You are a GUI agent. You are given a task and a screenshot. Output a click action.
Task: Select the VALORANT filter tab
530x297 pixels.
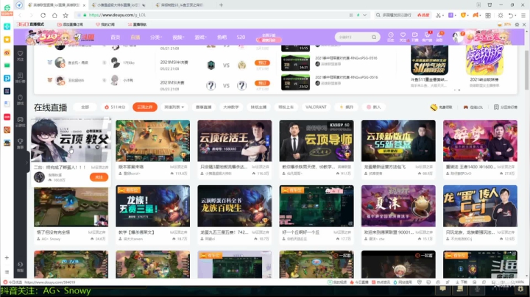pyautogui.click(x=316, y=107)
